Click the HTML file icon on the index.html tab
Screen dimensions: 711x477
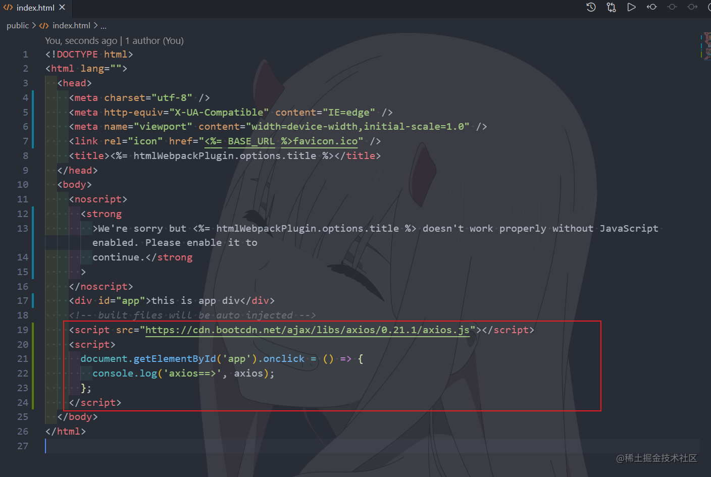(x=8, y=8)
